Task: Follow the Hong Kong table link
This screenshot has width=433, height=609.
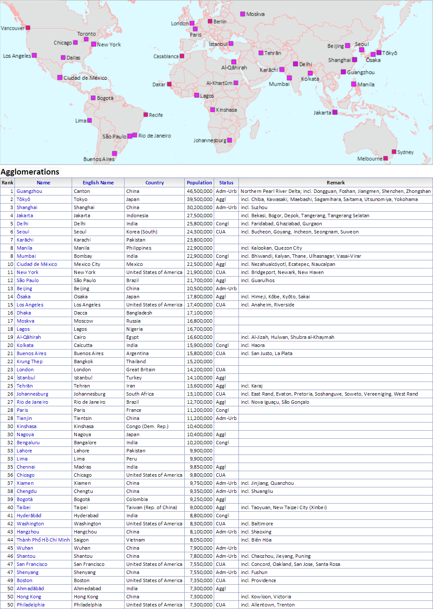Action: coord(29,597)
